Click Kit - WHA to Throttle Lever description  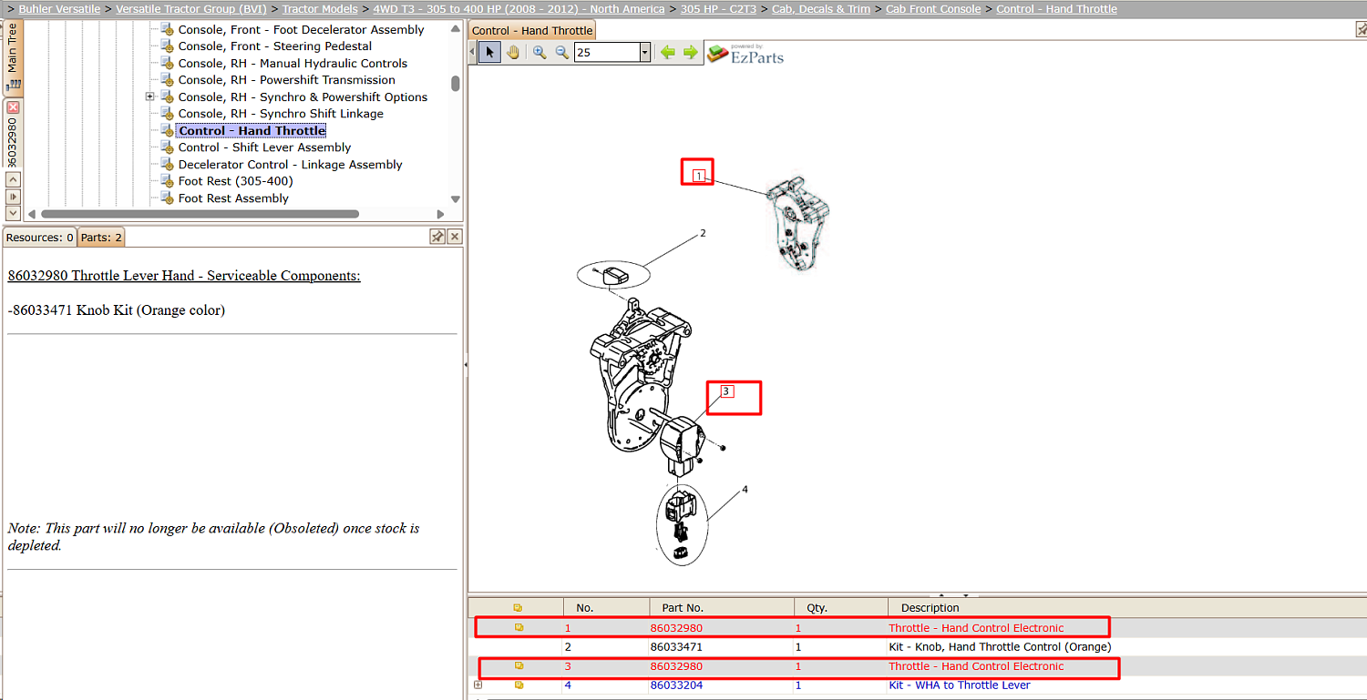tap(960, 685)
